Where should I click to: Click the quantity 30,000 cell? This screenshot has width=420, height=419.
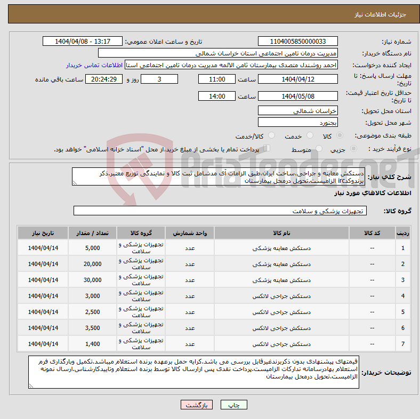pyautogui.click(x=92, y=280)
